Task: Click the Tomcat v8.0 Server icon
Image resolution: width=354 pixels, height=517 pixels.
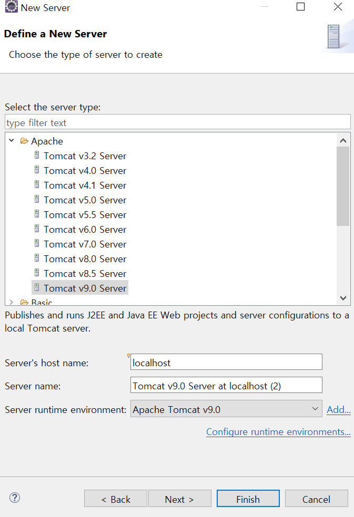Action: click(37, 258)
